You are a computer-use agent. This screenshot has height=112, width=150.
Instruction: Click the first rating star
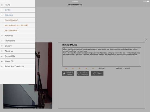(x=66, y=68)
